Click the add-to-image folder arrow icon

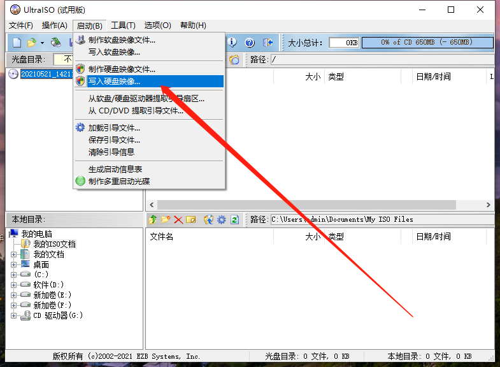pos(208,219)
